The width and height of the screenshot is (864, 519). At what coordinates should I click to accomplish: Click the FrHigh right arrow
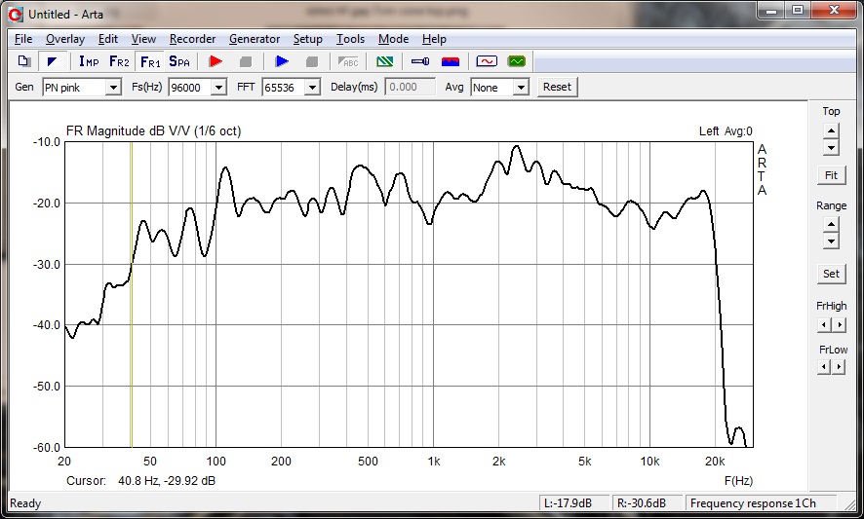[839, 324]
